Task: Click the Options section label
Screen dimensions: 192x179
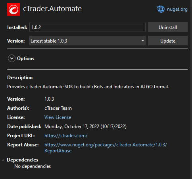Action: point(26,58)
